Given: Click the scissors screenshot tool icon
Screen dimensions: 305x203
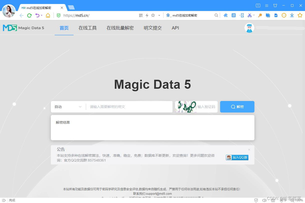Looking at the screenshot, I should 249,15.
